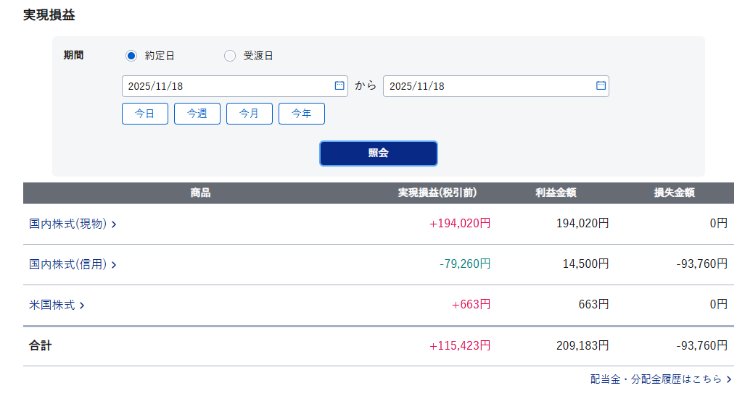Open the start date calendar picker icon
737x396 pixels.
click(339, 85)
